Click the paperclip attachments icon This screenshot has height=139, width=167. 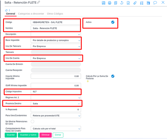135,3
